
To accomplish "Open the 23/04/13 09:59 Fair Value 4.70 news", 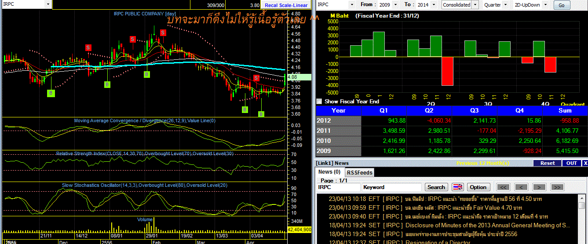I will [x=448, y=208].
